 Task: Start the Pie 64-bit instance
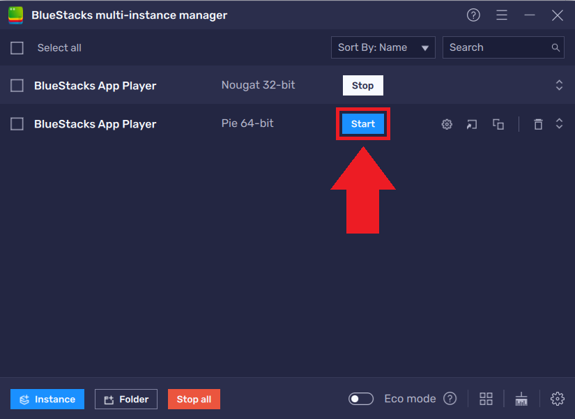(x=362, y=123)
